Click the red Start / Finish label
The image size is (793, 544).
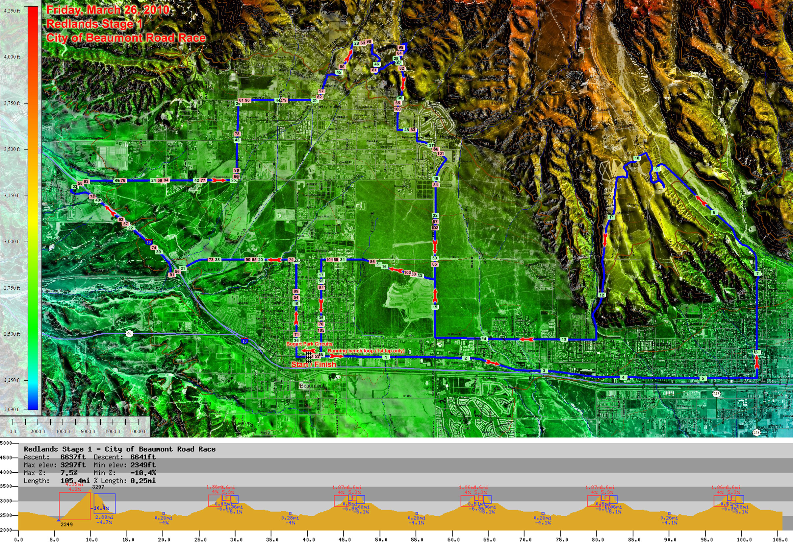[314, 365]
